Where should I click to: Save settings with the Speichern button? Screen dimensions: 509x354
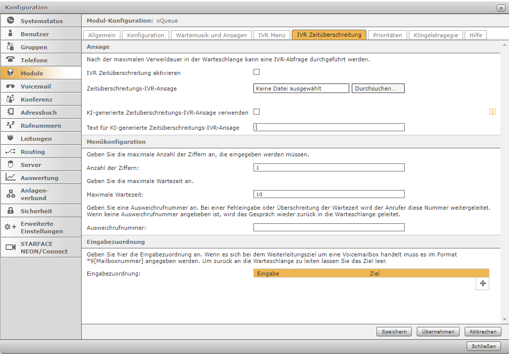pos(394,332)
